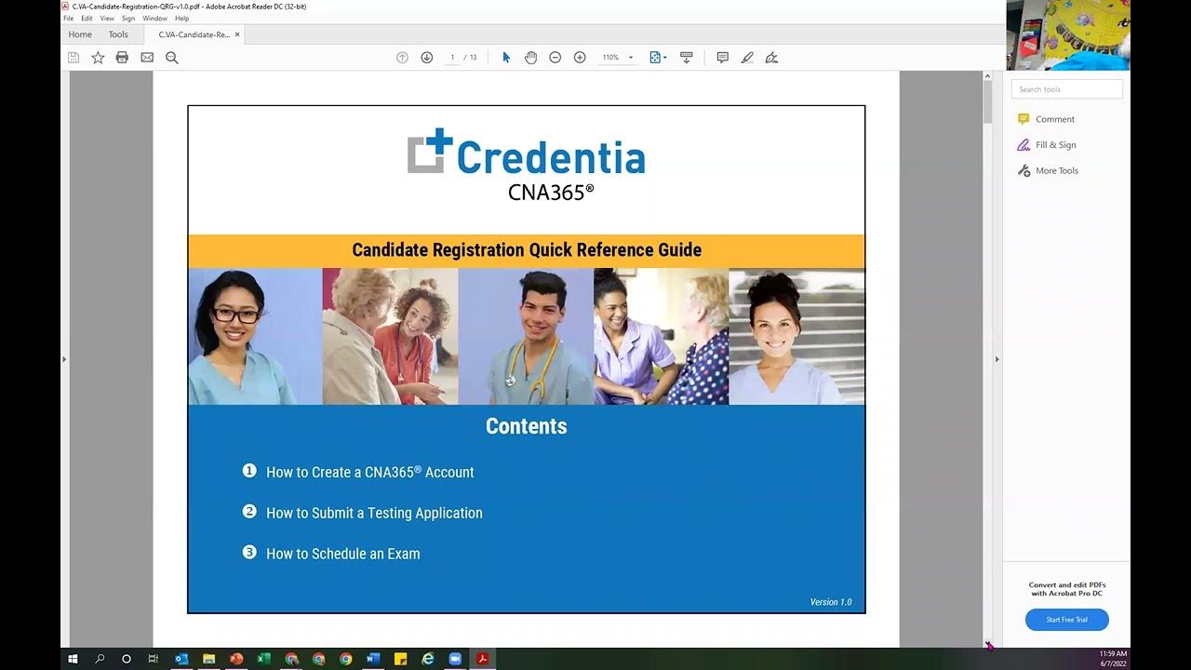
Task: Open the Window menu
Action: tap(155, 19)
